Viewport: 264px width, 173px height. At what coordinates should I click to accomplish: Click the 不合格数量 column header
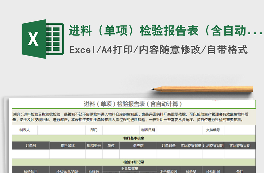(129, 168)
